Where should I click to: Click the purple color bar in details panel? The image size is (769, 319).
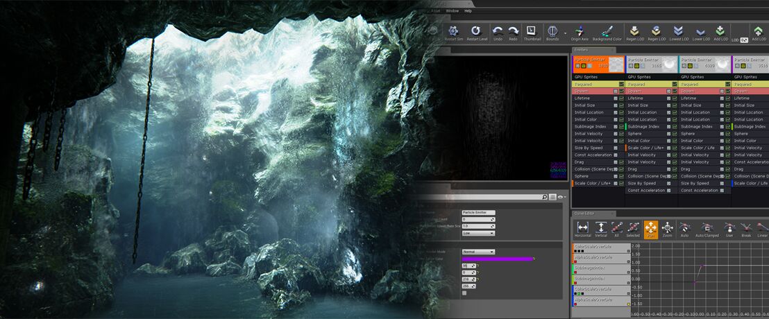496,259
